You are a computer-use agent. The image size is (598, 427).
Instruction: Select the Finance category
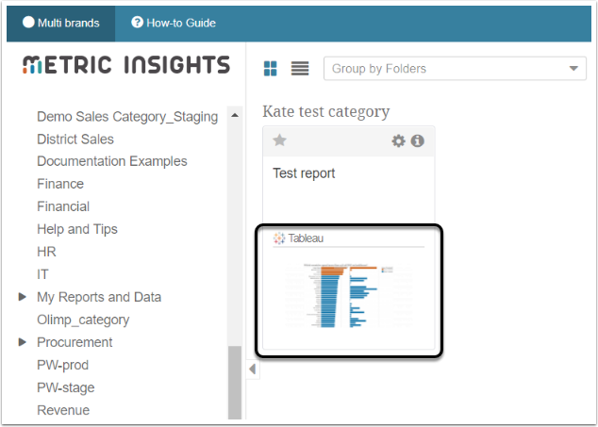coord(60,184)
